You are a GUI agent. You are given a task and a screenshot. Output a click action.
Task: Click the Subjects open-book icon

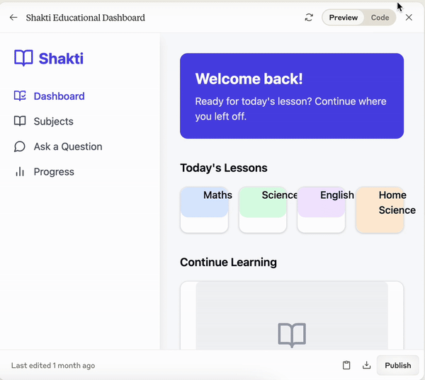pos(20,121)
